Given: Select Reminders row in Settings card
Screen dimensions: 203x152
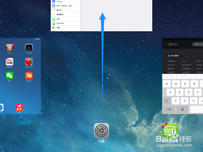Looking at the screenshot, I should 66,15.
